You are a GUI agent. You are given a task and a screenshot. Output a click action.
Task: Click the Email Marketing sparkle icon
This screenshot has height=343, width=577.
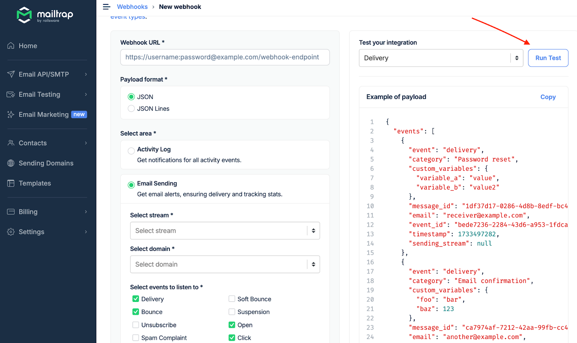point(11,115)
